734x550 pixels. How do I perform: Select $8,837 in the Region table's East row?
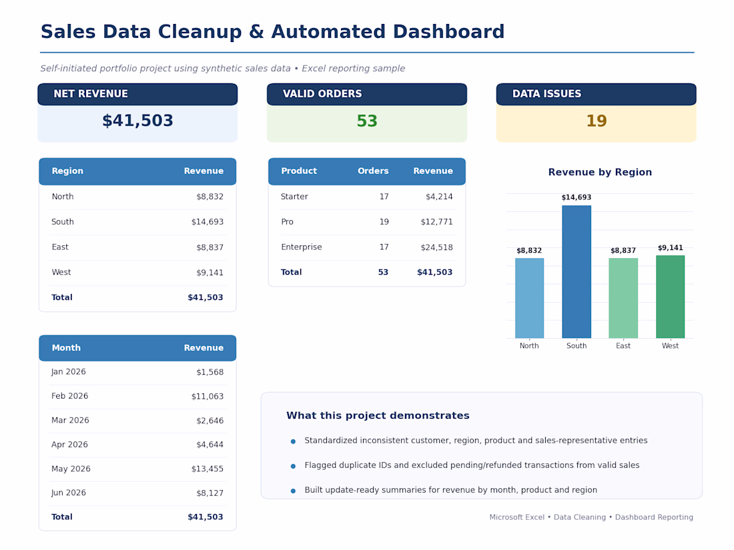pos(210,247)
